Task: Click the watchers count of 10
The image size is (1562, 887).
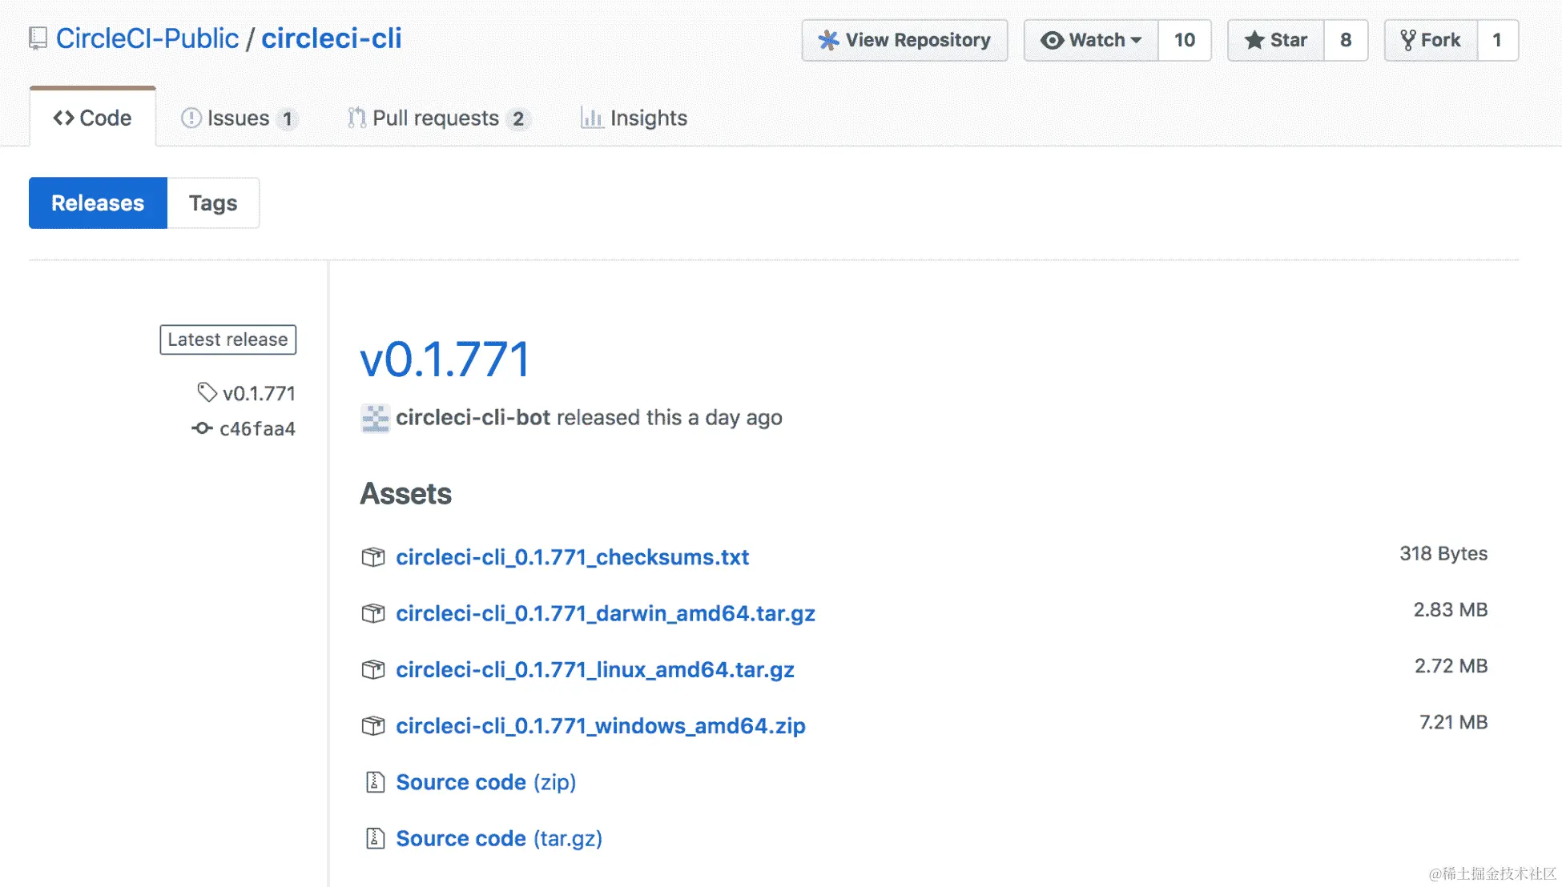Action: coord(1184,40)
